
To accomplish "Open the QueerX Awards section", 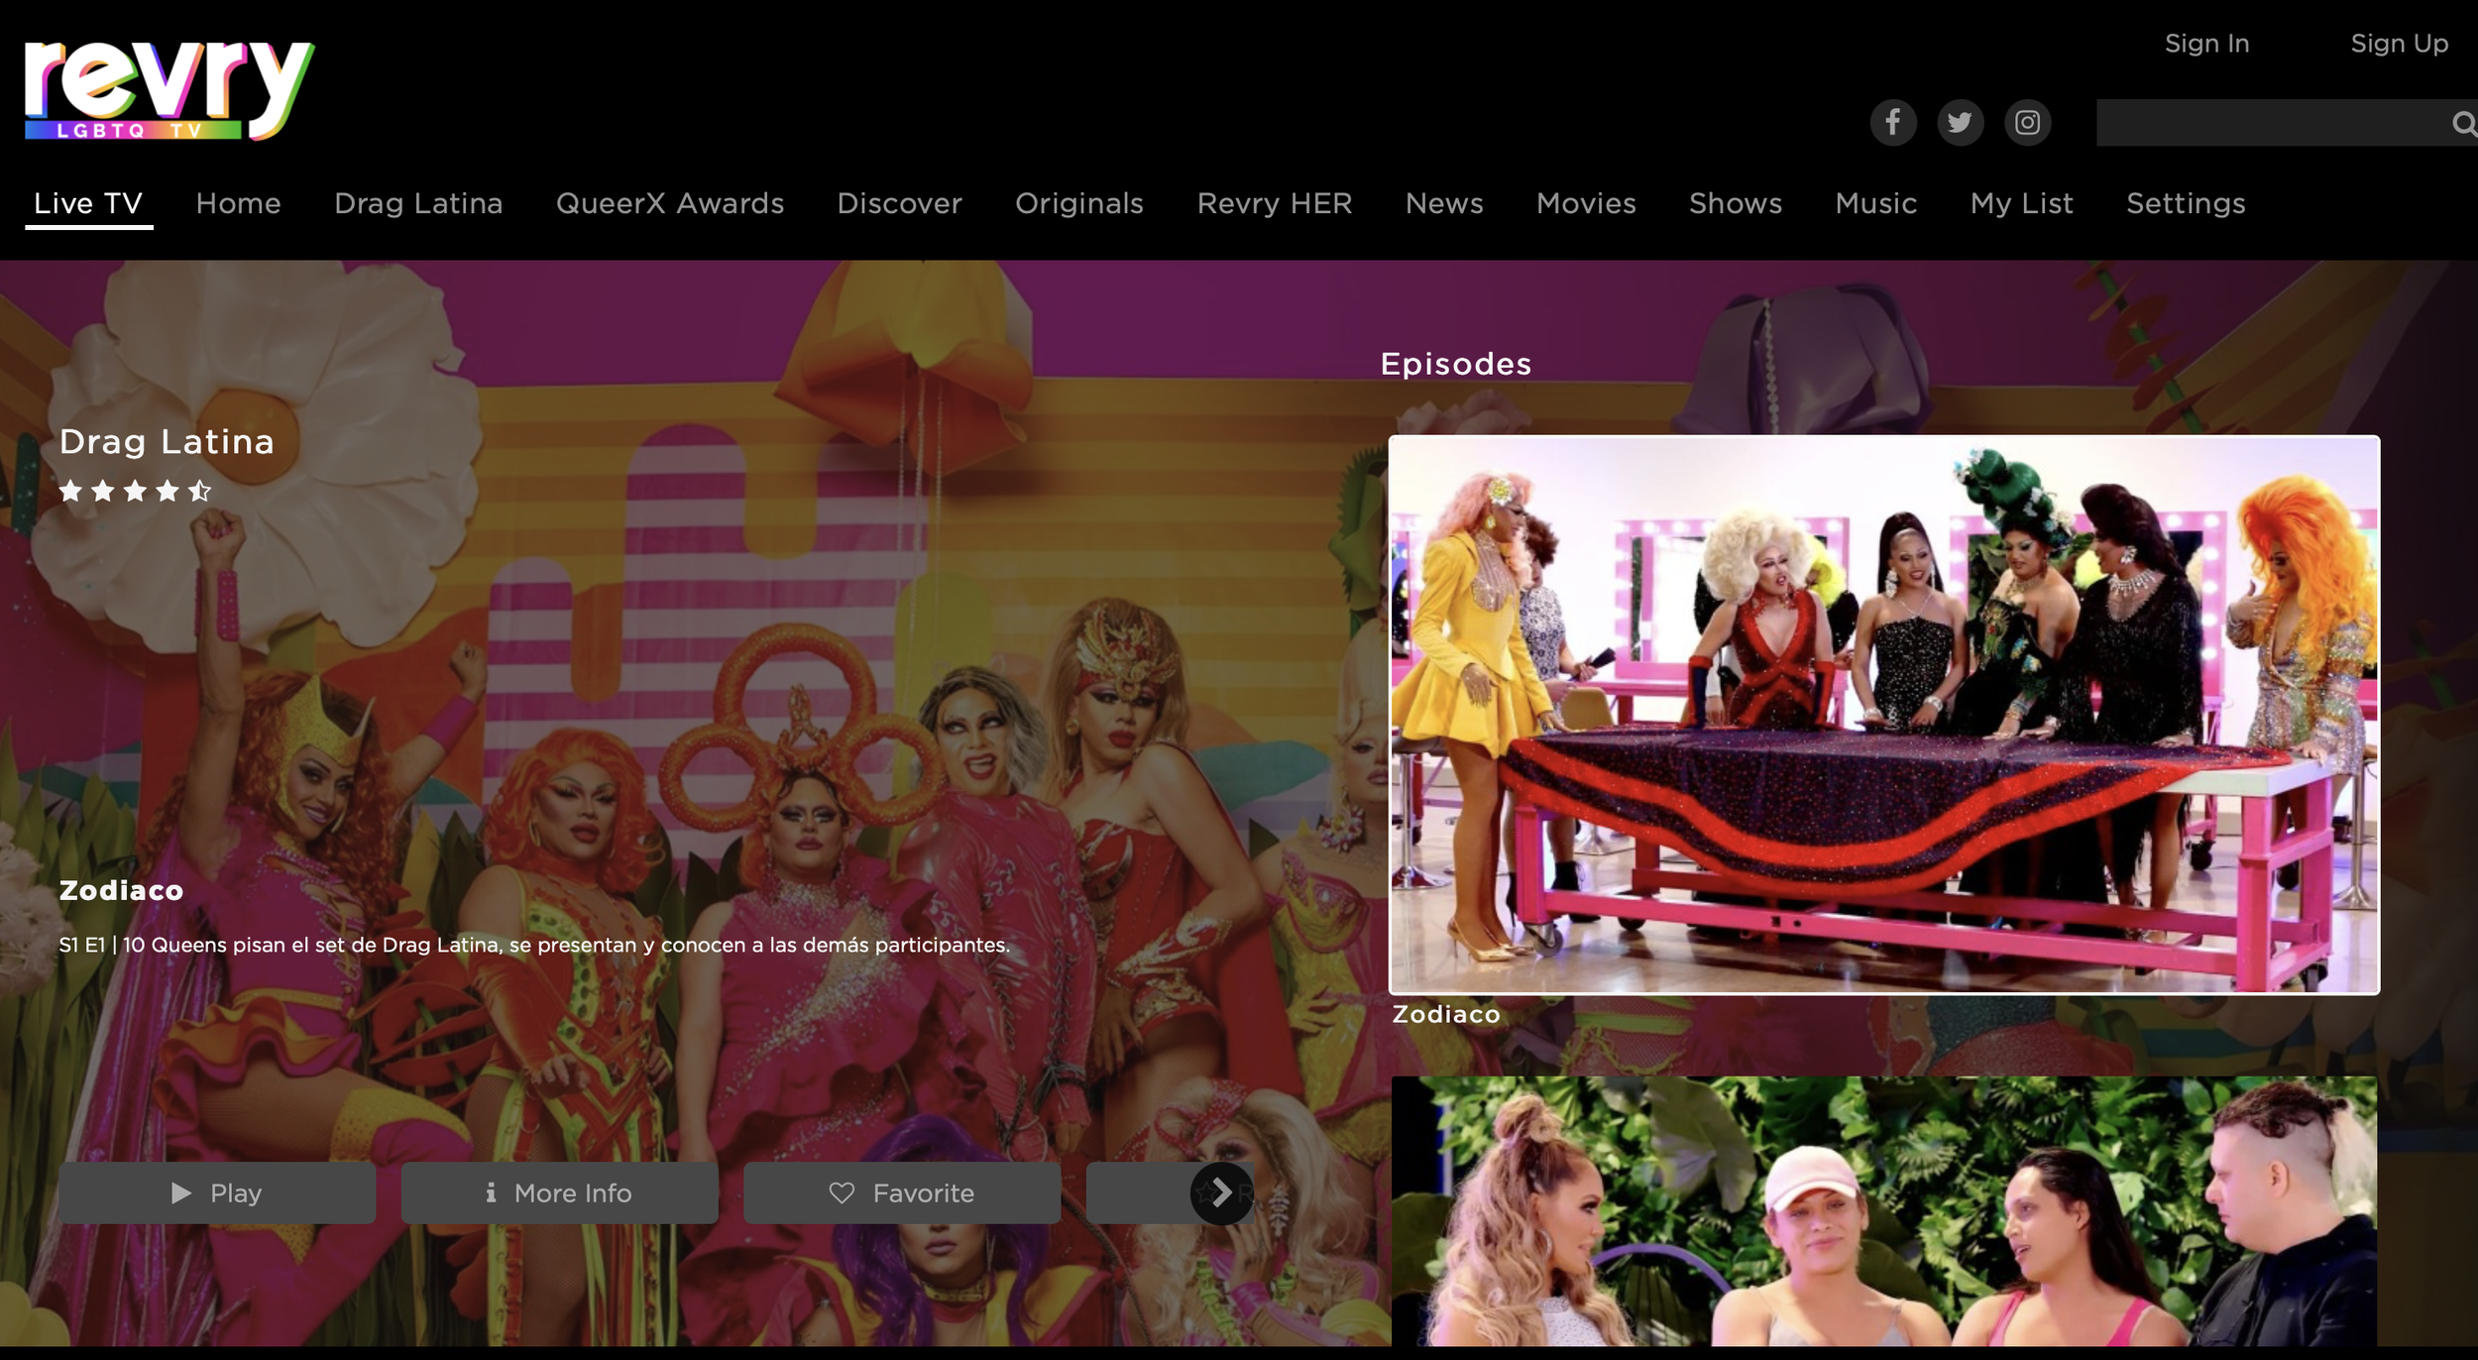I will pos(669,203).
